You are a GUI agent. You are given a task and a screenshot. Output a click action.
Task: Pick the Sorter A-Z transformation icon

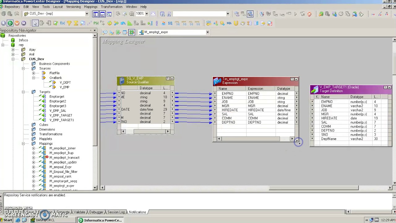(x=157, y=23)
